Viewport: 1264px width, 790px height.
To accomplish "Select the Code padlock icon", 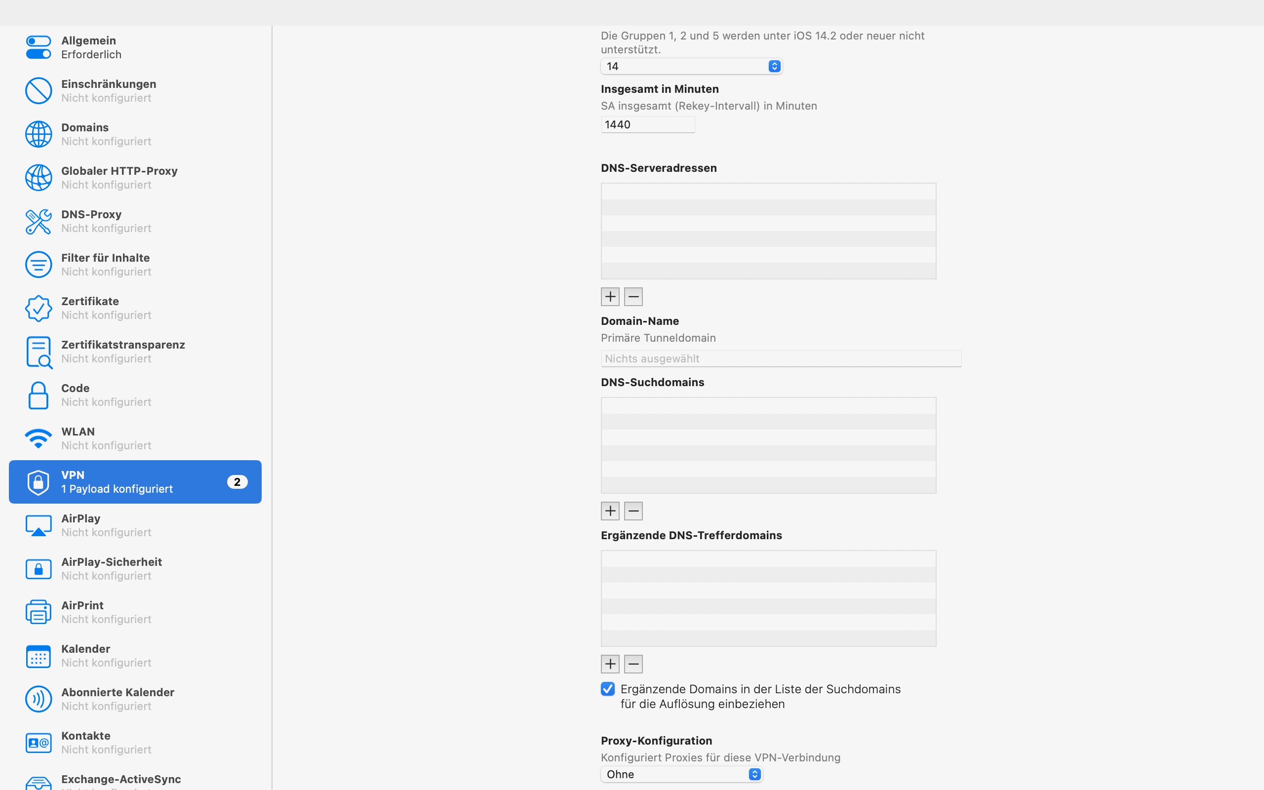I will click(x=38, y=395).
